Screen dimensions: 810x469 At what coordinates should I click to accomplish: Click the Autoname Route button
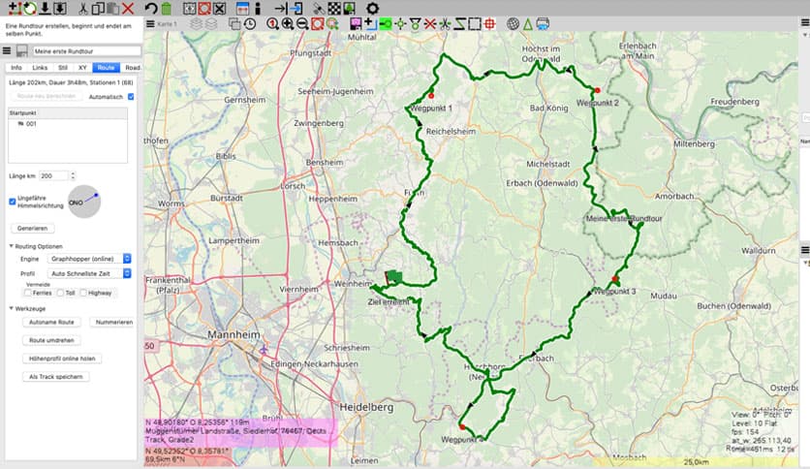[51, 323]
